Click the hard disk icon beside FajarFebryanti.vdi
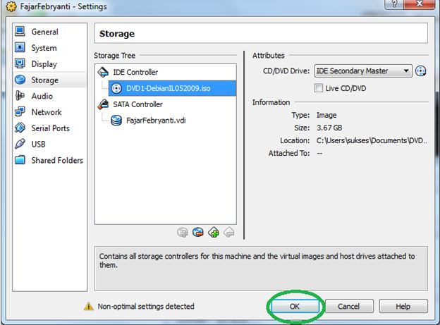 [116, 121]
